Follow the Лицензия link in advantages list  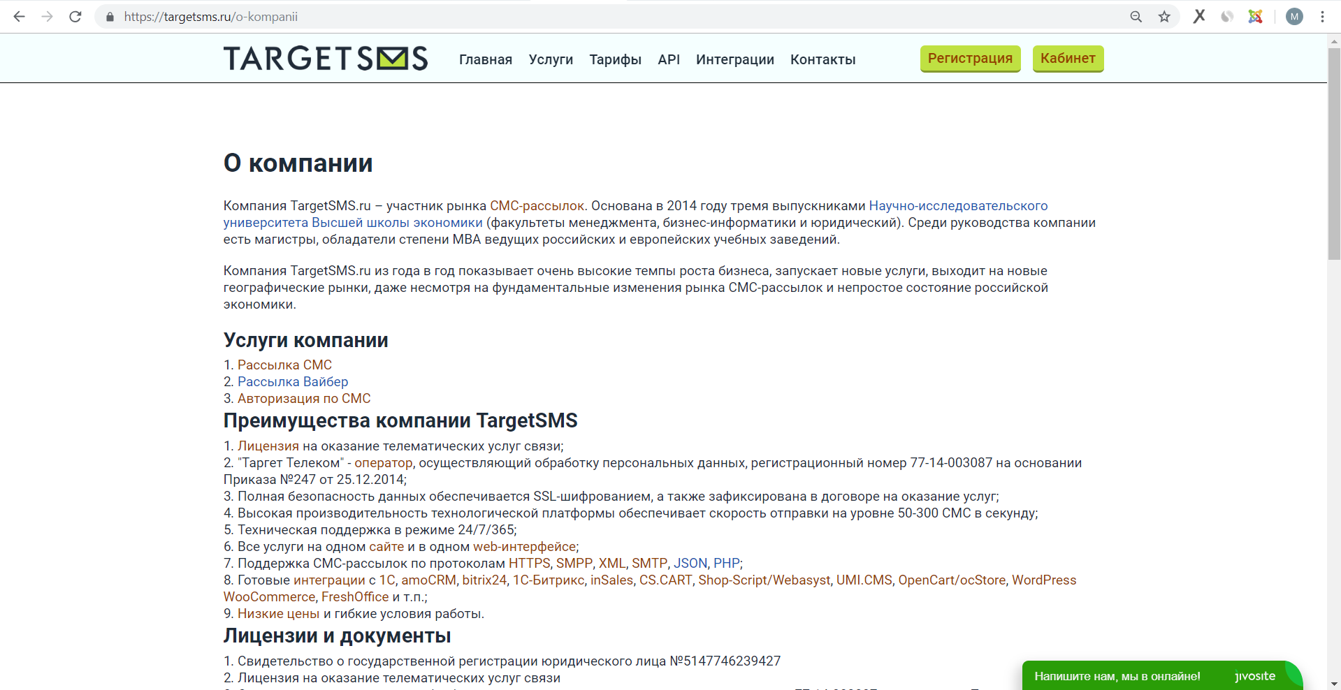point(268,446)
